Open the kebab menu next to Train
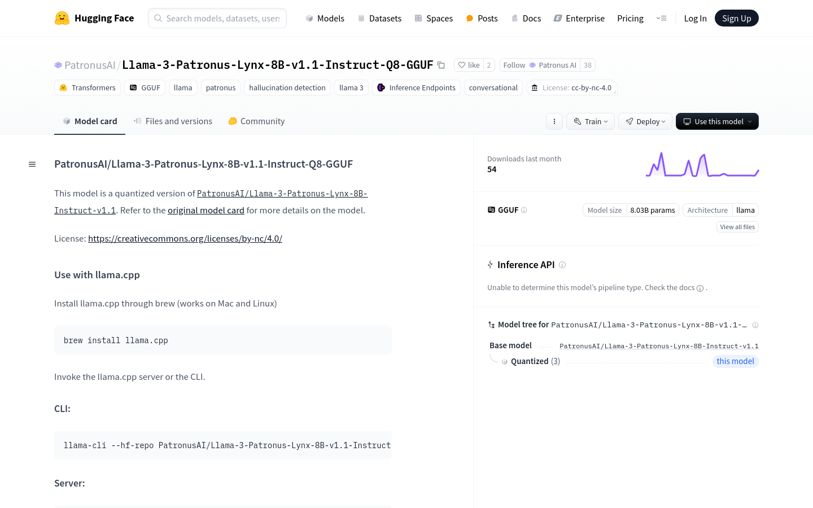The image size is (813, 508). coord(554,121)
